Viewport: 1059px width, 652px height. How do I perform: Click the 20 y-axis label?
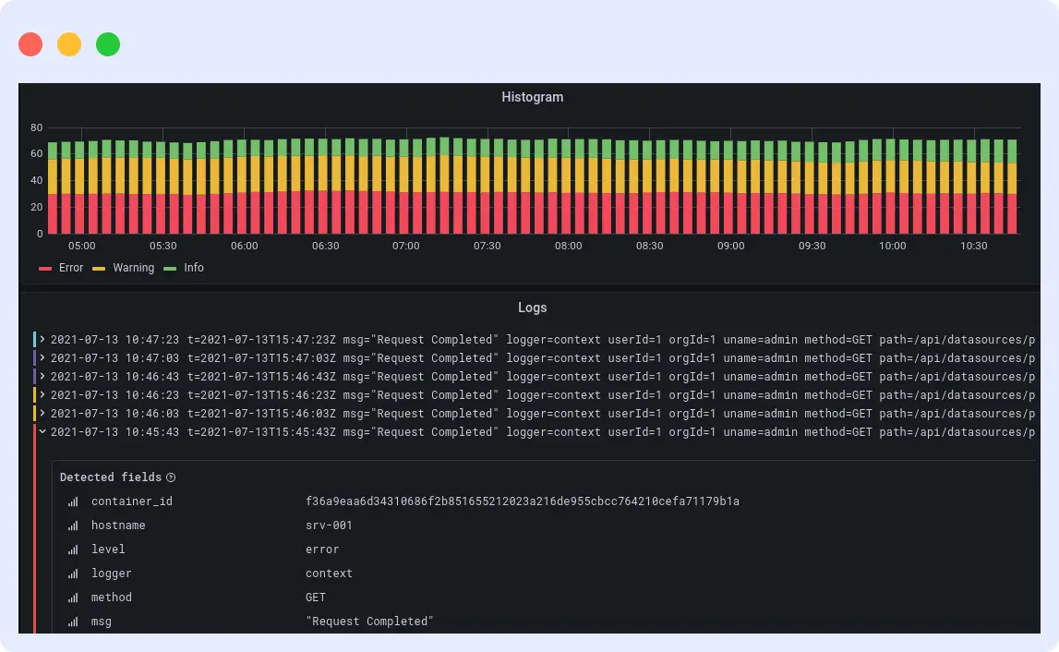pyautogui.click(x=37, y=207)
